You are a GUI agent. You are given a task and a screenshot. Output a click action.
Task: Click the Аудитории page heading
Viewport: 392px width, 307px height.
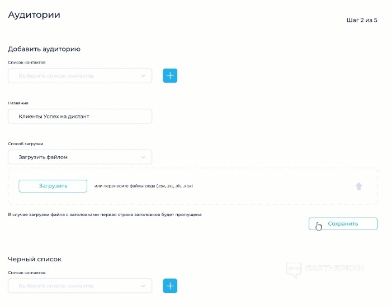point(34,15)
